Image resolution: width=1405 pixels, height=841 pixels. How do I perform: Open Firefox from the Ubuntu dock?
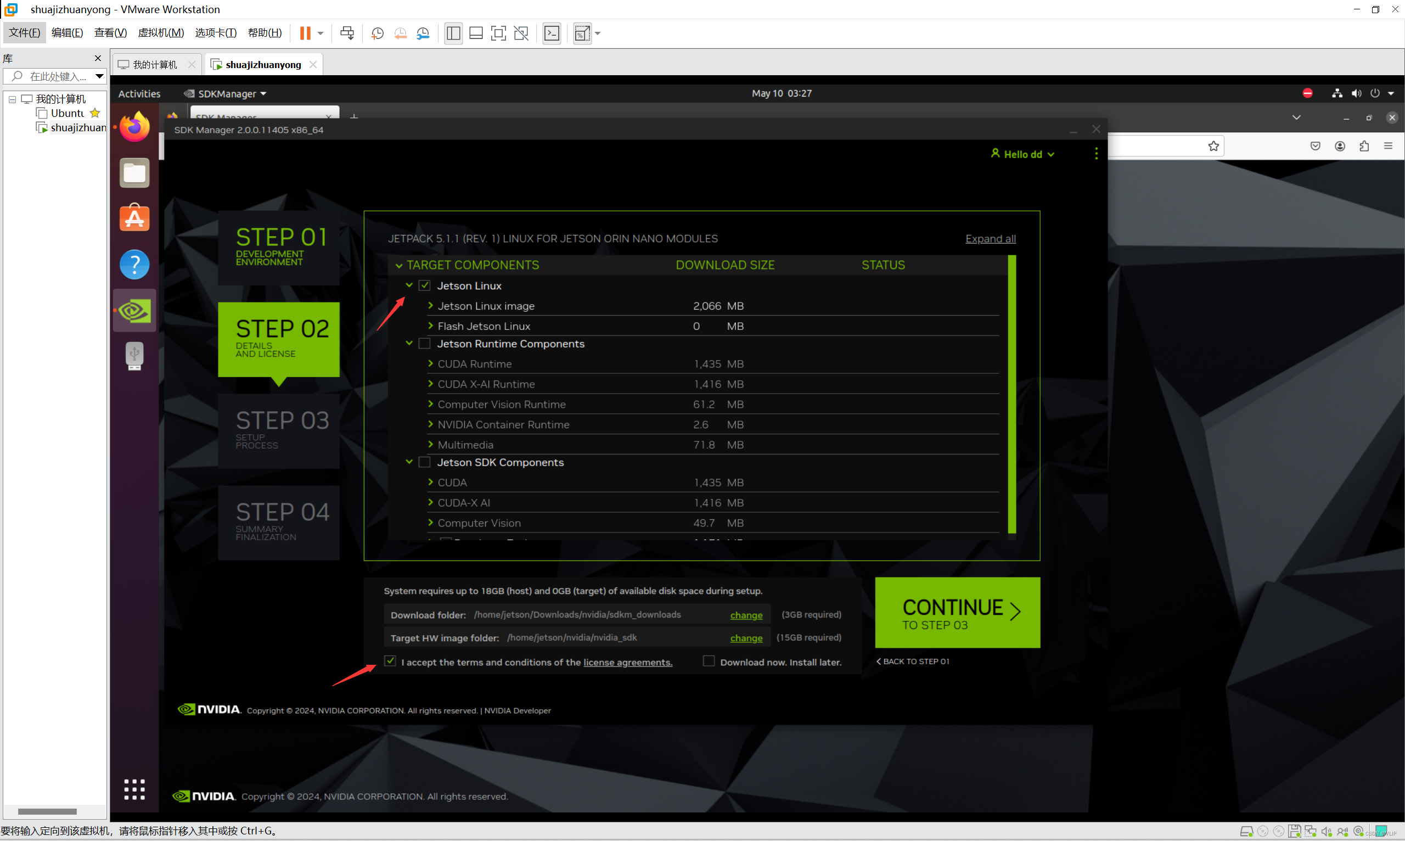click(x=134, y=126)
